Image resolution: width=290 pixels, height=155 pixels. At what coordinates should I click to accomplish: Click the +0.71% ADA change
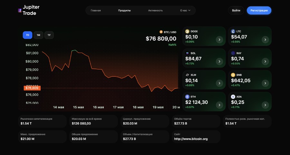(x=235, y=107)
